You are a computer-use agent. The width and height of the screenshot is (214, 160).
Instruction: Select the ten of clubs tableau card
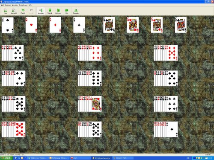[96, 129]
